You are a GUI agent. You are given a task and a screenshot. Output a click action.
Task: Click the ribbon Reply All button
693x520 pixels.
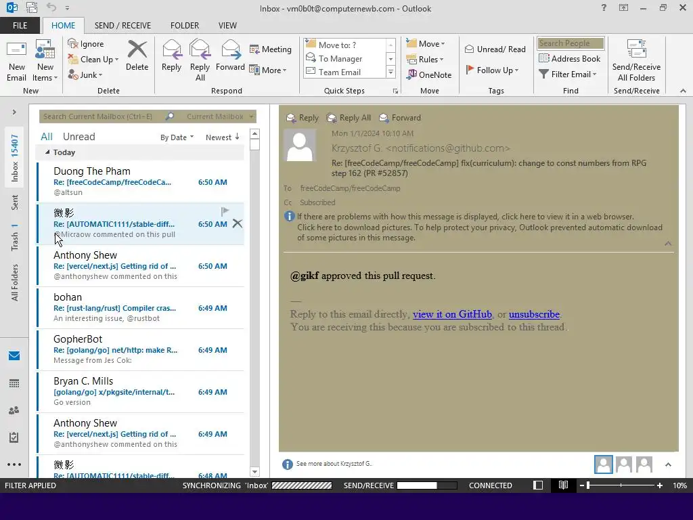click(200, 61)
